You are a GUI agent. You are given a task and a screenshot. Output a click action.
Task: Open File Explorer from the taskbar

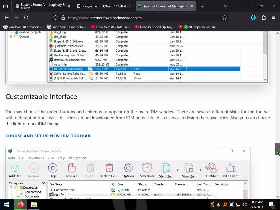[34, 205]
